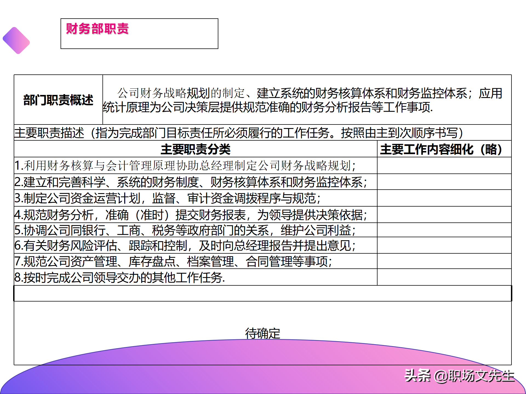Screen dimensions: 526x394
Task: Click the empty detail cell beside row 1
Action: (x=444, y=166)
